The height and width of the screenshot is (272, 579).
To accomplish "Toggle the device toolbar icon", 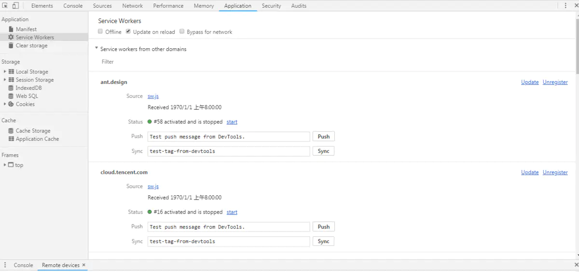I will (x=15, y=6).
